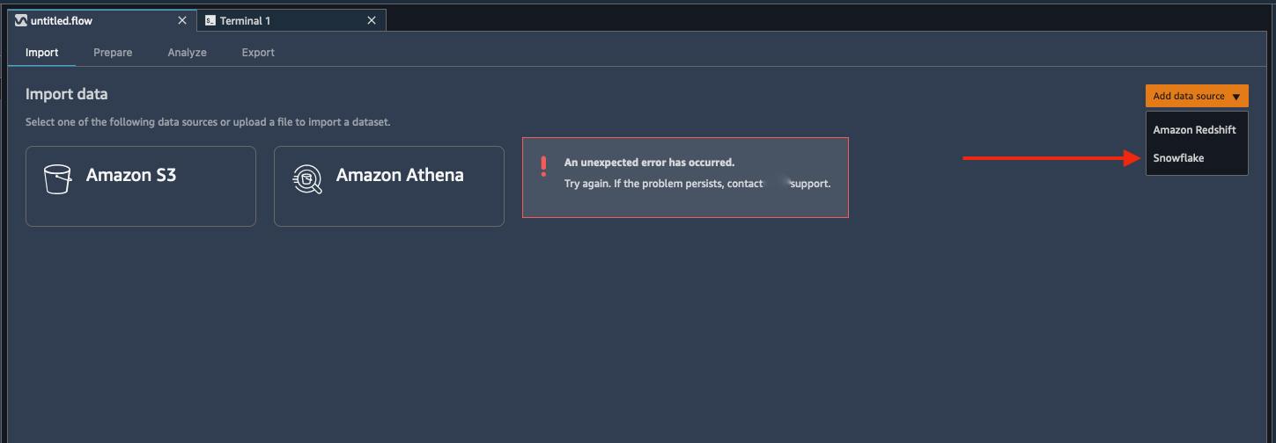Activate the untitled.flow tab label

62,20
